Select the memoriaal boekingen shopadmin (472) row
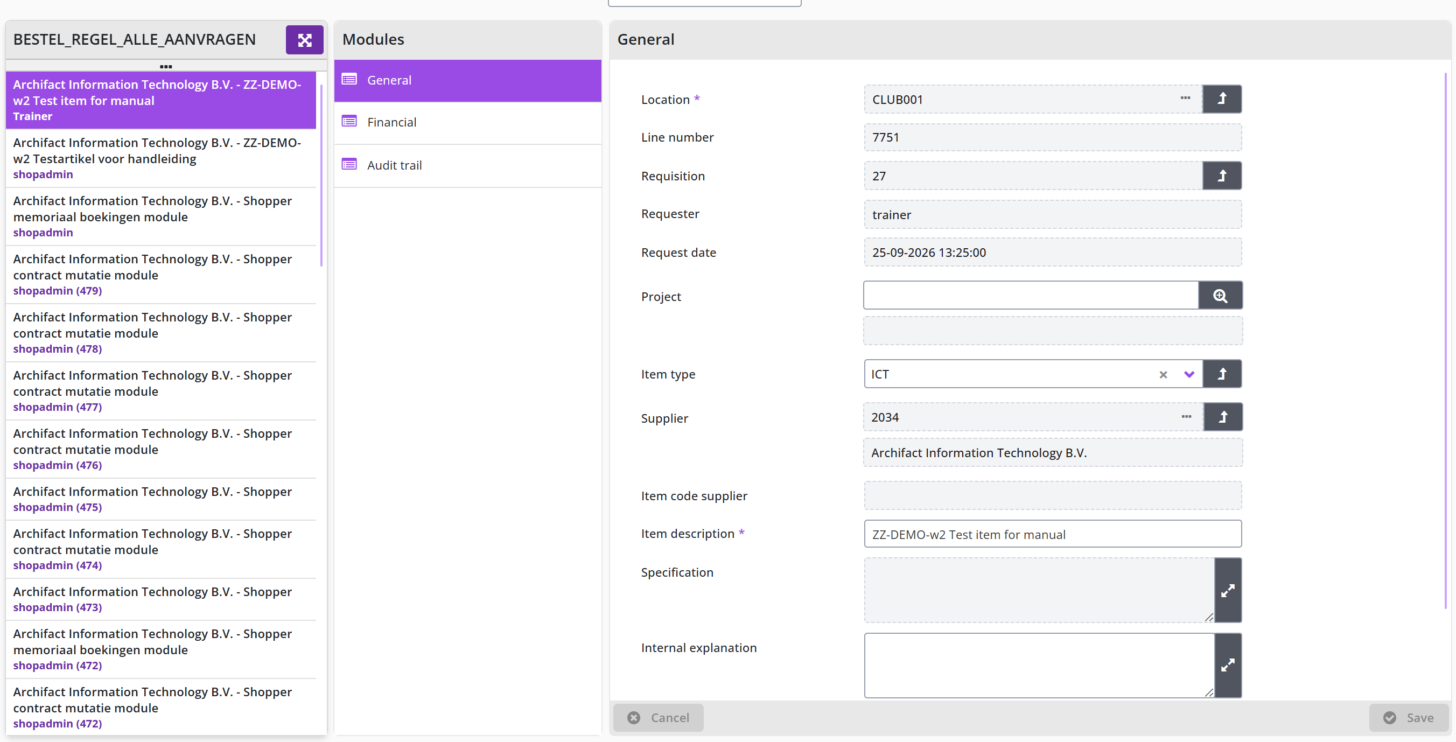The image size is (1456, 742). point(160,649)
